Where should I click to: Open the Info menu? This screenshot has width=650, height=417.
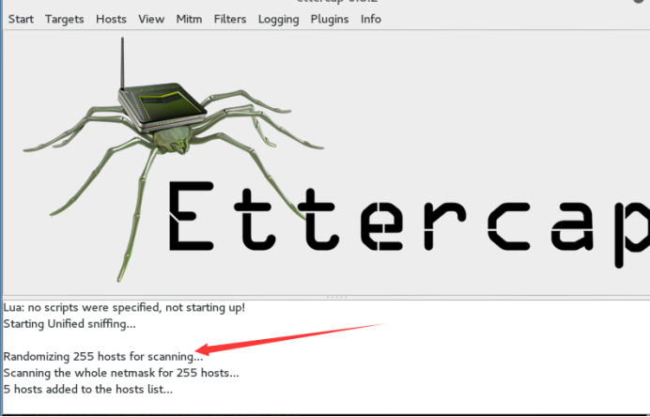point(371,19)
